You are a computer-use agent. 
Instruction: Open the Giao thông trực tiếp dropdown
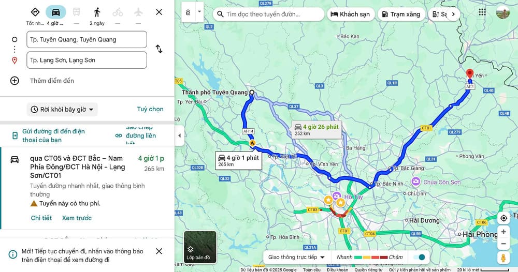[x=296, y=257]
